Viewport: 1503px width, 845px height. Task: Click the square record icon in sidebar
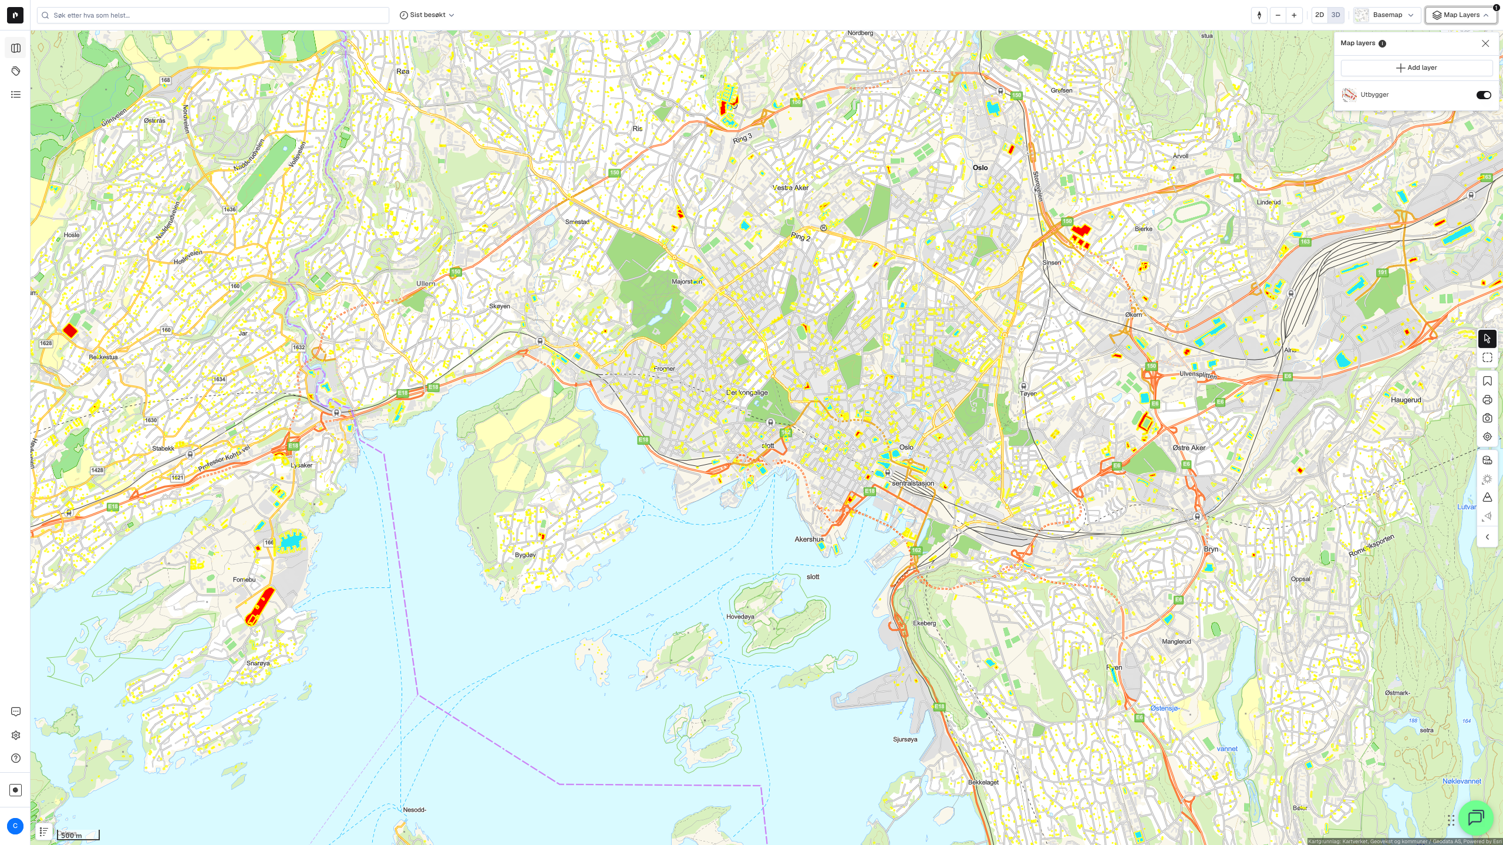coord(16,790)
